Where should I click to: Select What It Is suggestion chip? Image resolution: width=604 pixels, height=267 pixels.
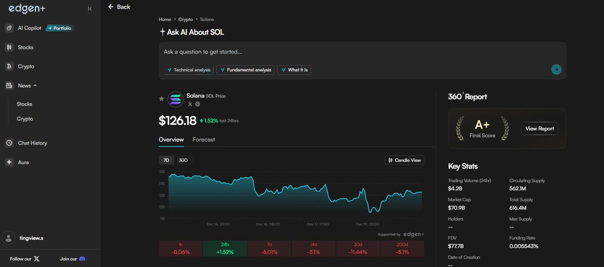[294, 70]
